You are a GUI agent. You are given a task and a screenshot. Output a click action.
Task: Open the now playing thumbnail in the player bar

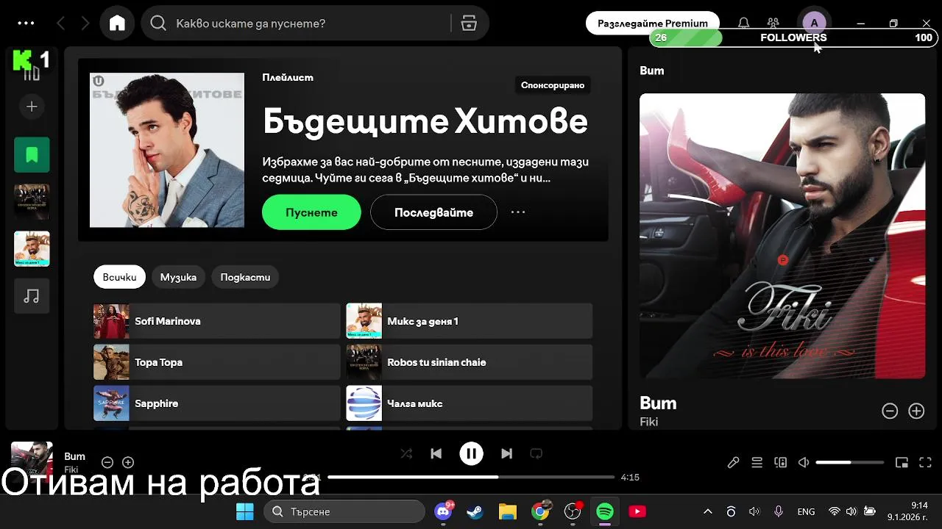[32, 462]
